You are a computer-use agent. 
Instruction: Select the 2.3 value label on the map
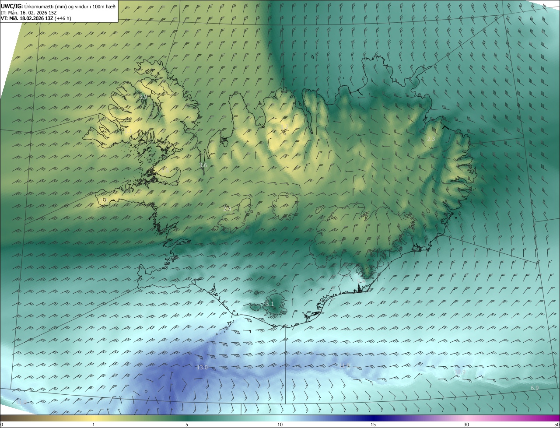point(431,139)
